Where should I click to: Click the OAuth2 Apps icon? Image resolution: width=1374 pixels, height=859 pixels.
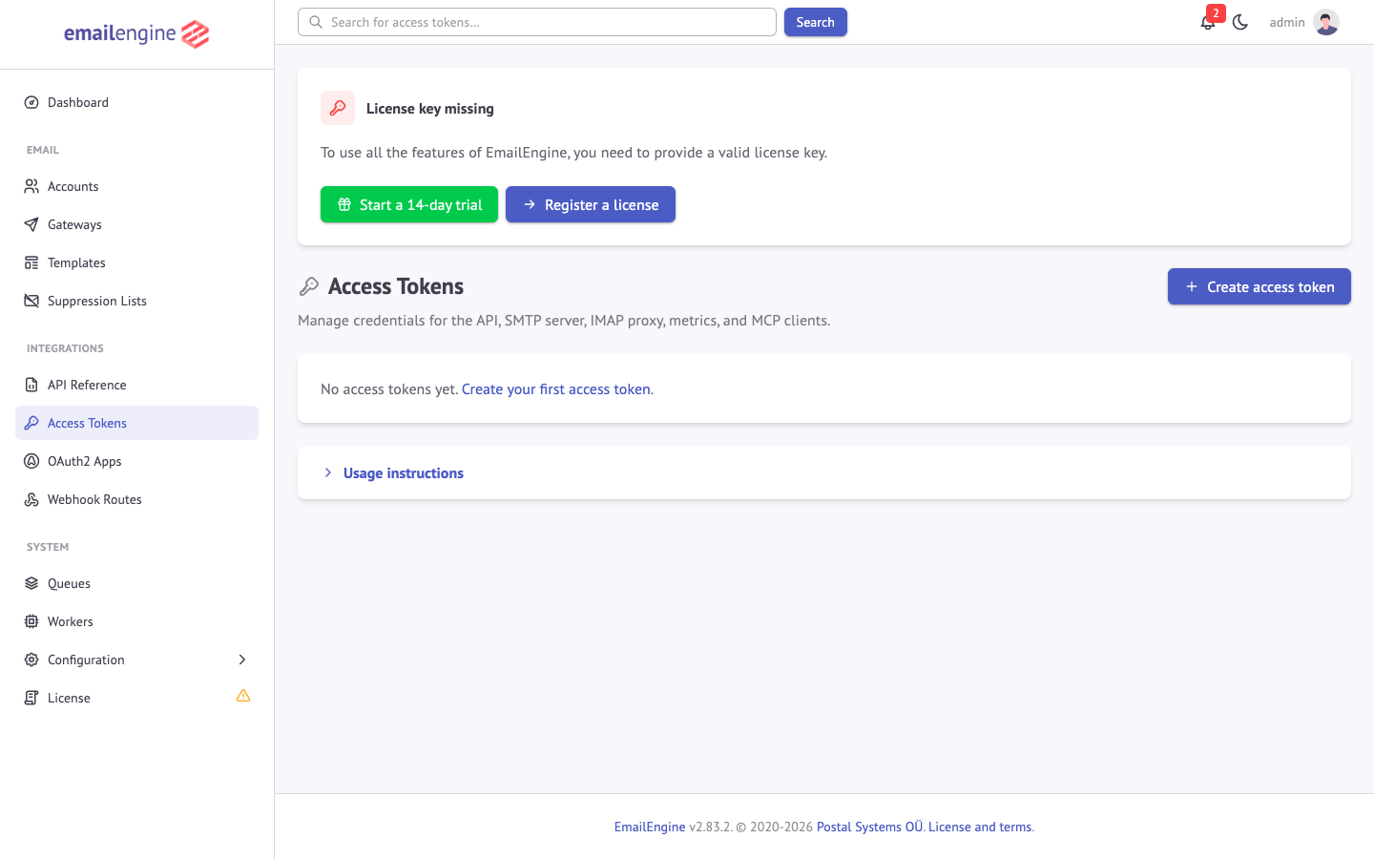tap(31, 461)
